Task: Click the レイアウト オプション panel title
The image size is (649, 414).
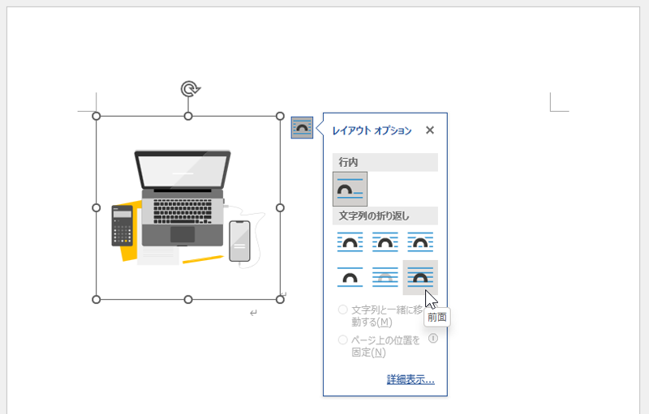Action: [372, 130]
